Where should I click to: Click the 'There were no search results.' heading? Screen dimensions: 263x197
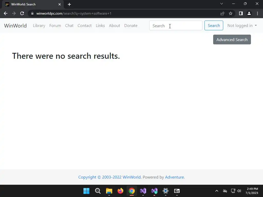pyautogui.click(x=66, y=56)
